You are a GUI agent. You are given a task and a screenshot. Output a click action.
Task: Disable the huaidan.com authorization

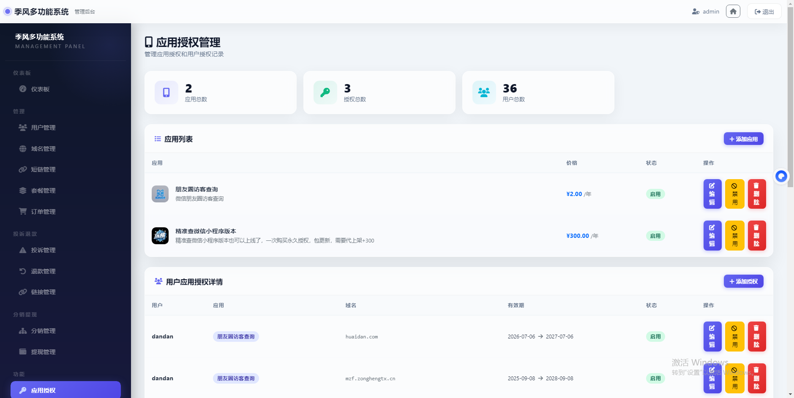(734, 336)
